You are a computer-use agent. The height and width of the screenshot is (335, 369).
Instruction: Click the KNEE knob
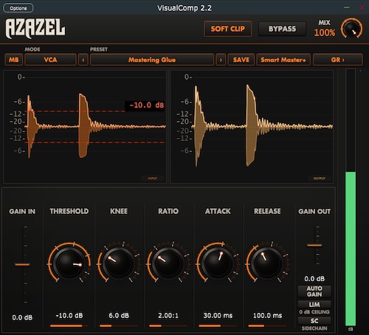119,264
